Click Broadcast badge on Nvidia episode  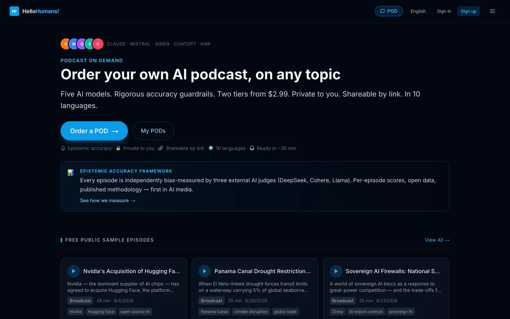(x=80, y=301)
